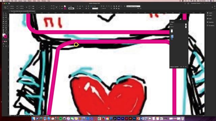This screenshot has height=121, width=216.
Task: Click the X position input field
Action: pyautogui.click(x=12, y=6)
